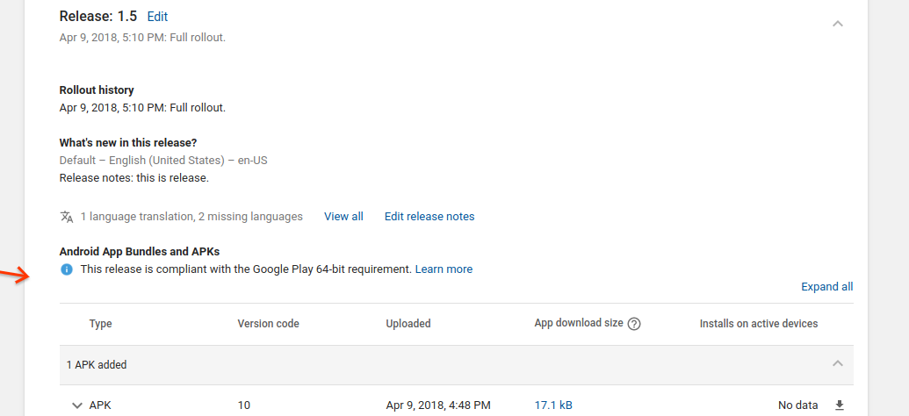This screenshot has height=416, width=909.
Task: Download the APK using the download icon
Action: coord(839,405)
